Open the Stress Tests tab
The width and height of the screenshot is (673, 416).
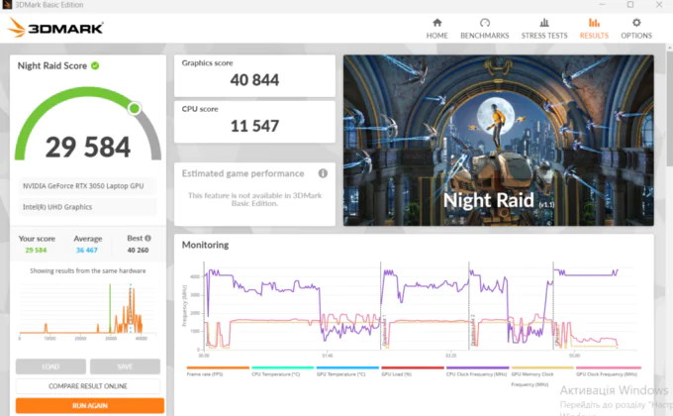pos(544,29)
